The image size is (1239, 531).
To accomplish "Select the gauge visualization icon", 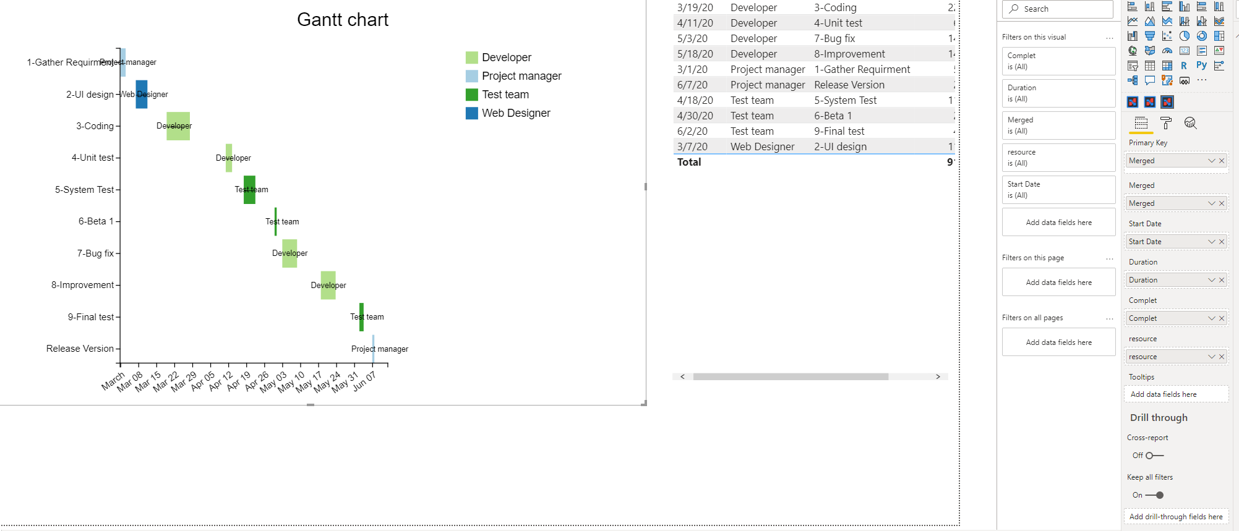I will click(x=1167, y=51).
